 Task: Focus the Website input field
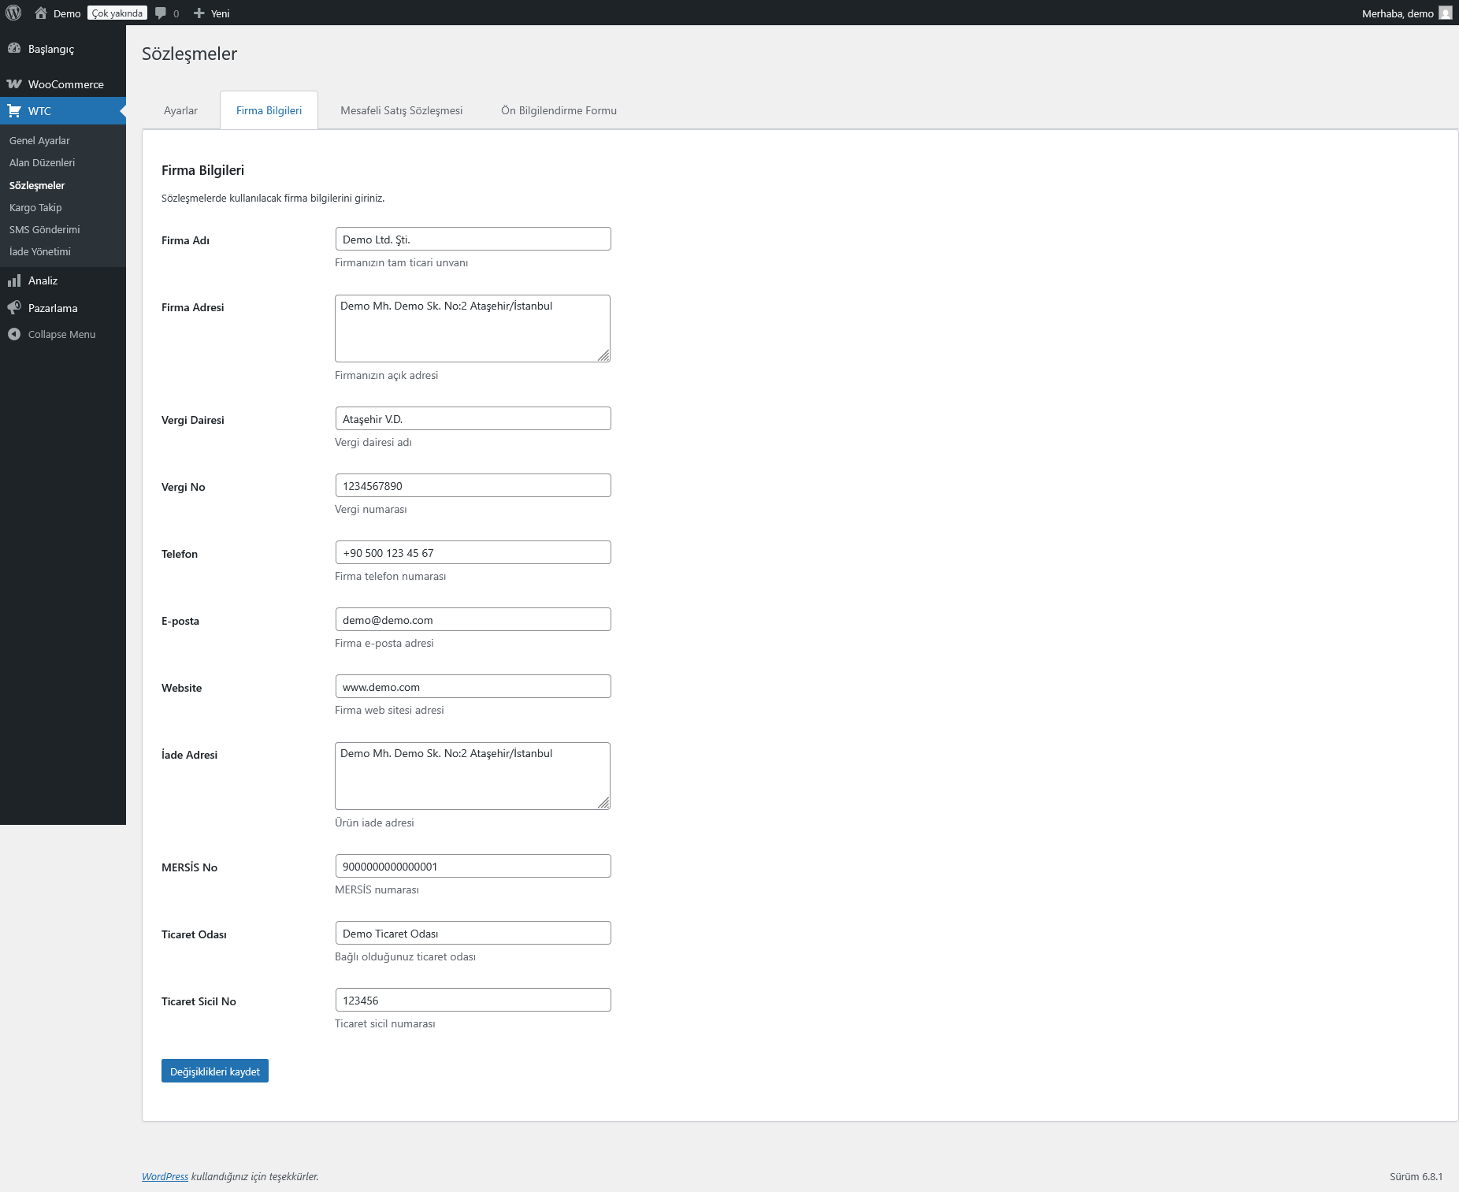click(473, 686)
